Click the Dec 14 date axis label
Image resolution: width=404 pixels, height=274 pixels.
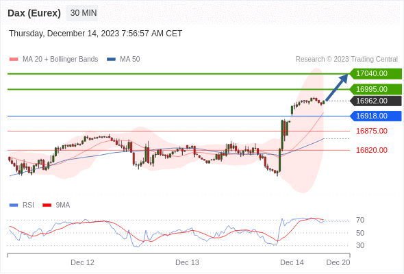(x=292, y=262)
